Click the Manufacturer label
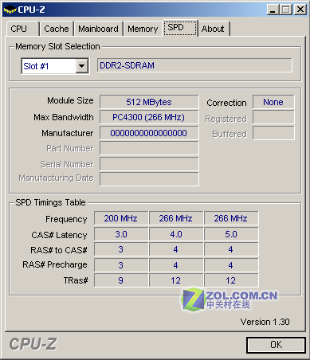 coord(68,133)
